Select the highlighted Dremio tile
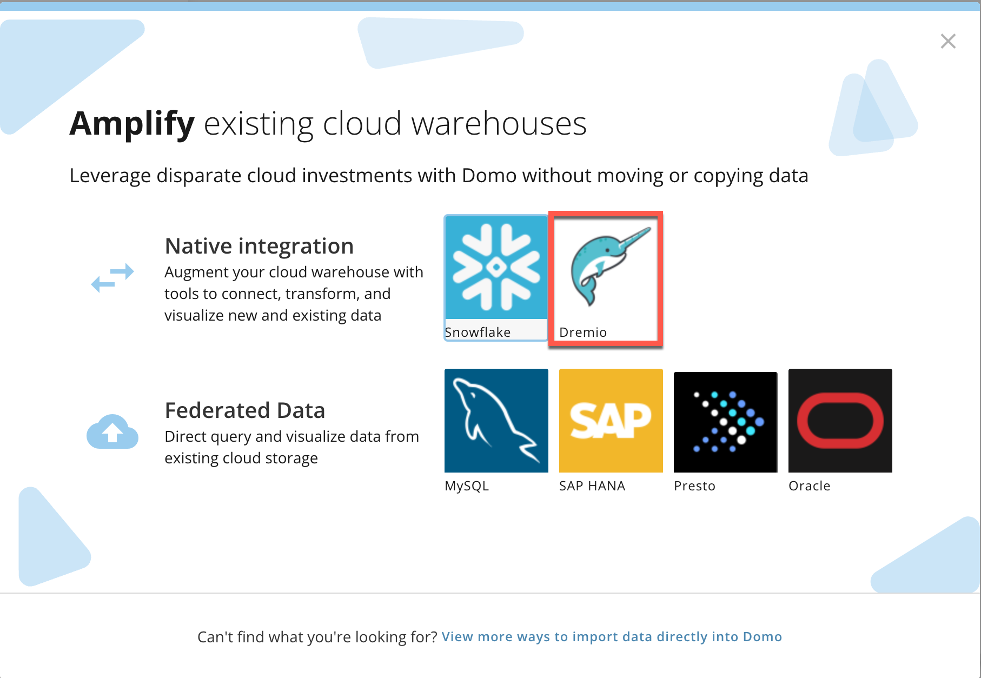The width and height of the screenshot is (981, 678). pyautogui.click(x=605, y=278)
